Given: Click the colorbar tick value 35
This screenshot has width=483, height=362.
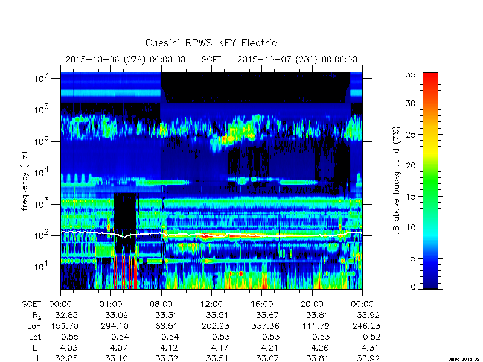Looking at the screenshot, I should [x=411, y=74].
